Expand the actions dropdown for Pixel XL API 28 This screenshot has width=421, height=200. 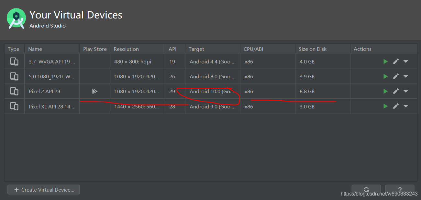(x=406, y=106)
